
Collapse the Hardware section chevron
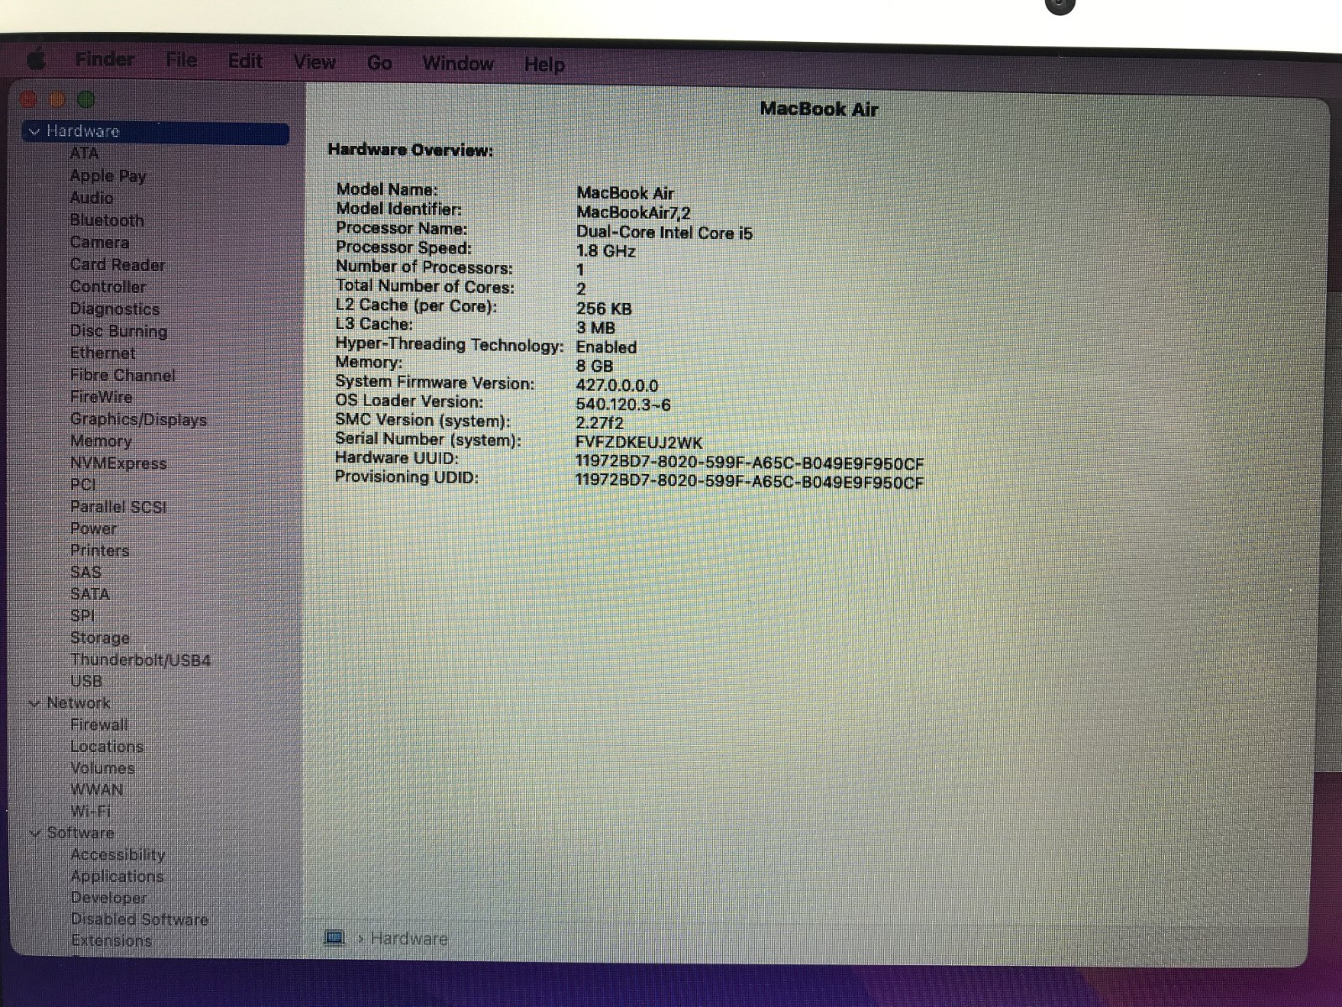point(34,132)
